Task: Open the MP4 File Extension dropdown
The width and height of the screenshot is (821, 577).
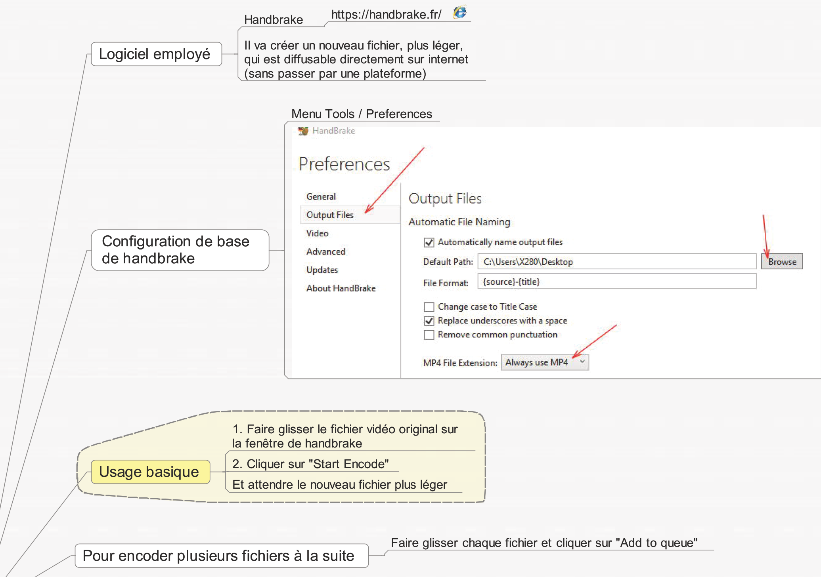Action: tap(545, 362)
